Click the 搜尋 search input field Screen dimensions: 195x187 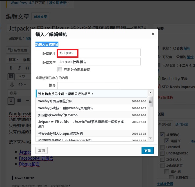[x=89, y=85]
